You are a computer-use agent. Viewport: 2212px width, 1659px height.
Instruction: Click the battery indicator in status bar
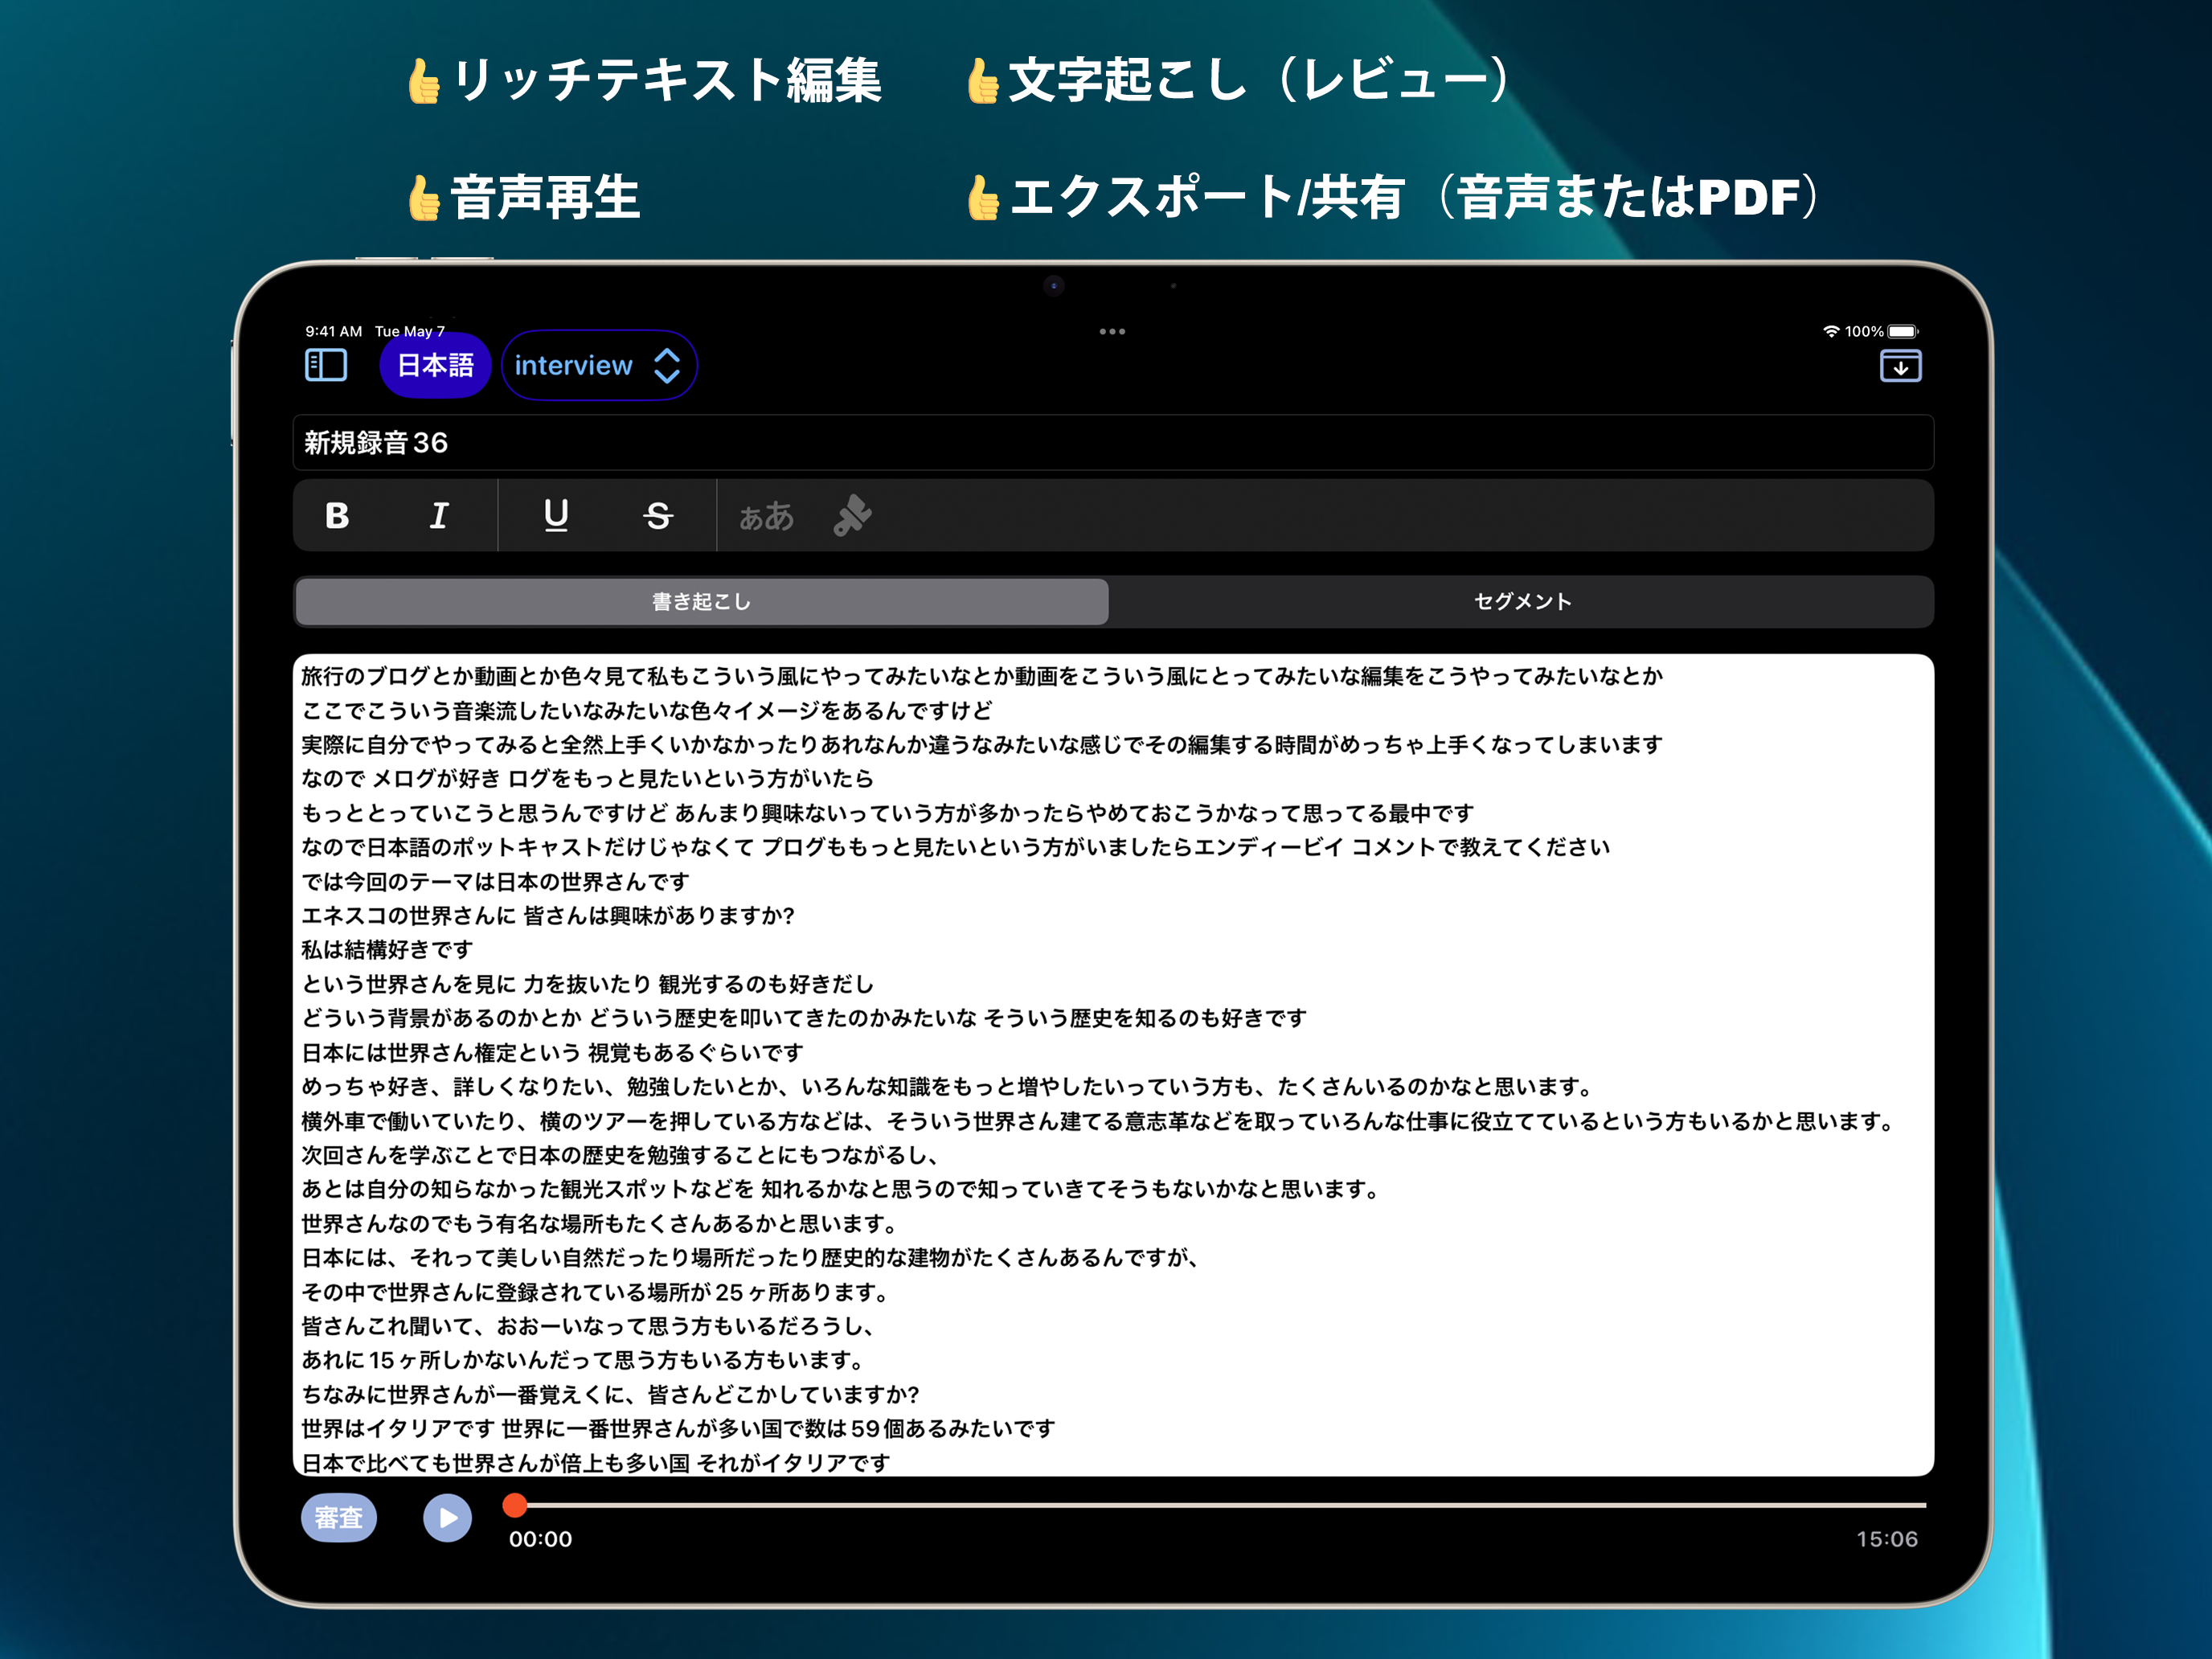click(x=1903, y=331)
